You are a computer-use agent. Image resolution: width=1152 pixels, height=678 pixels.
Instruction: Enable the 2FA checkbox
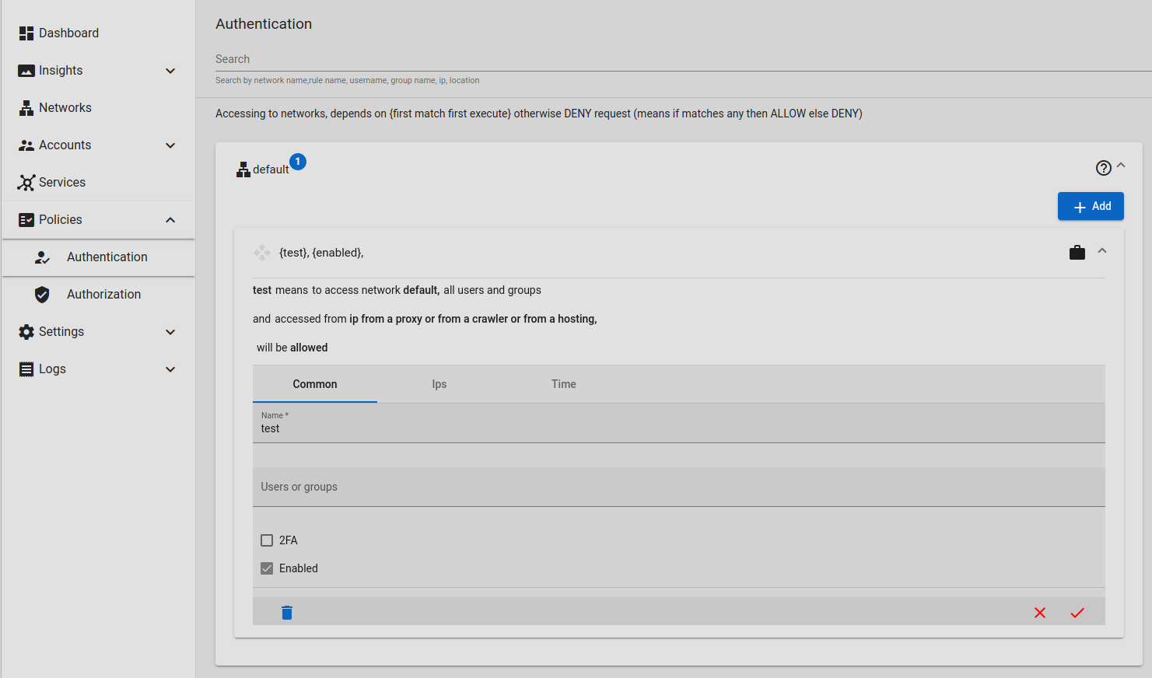click(267, 540)
